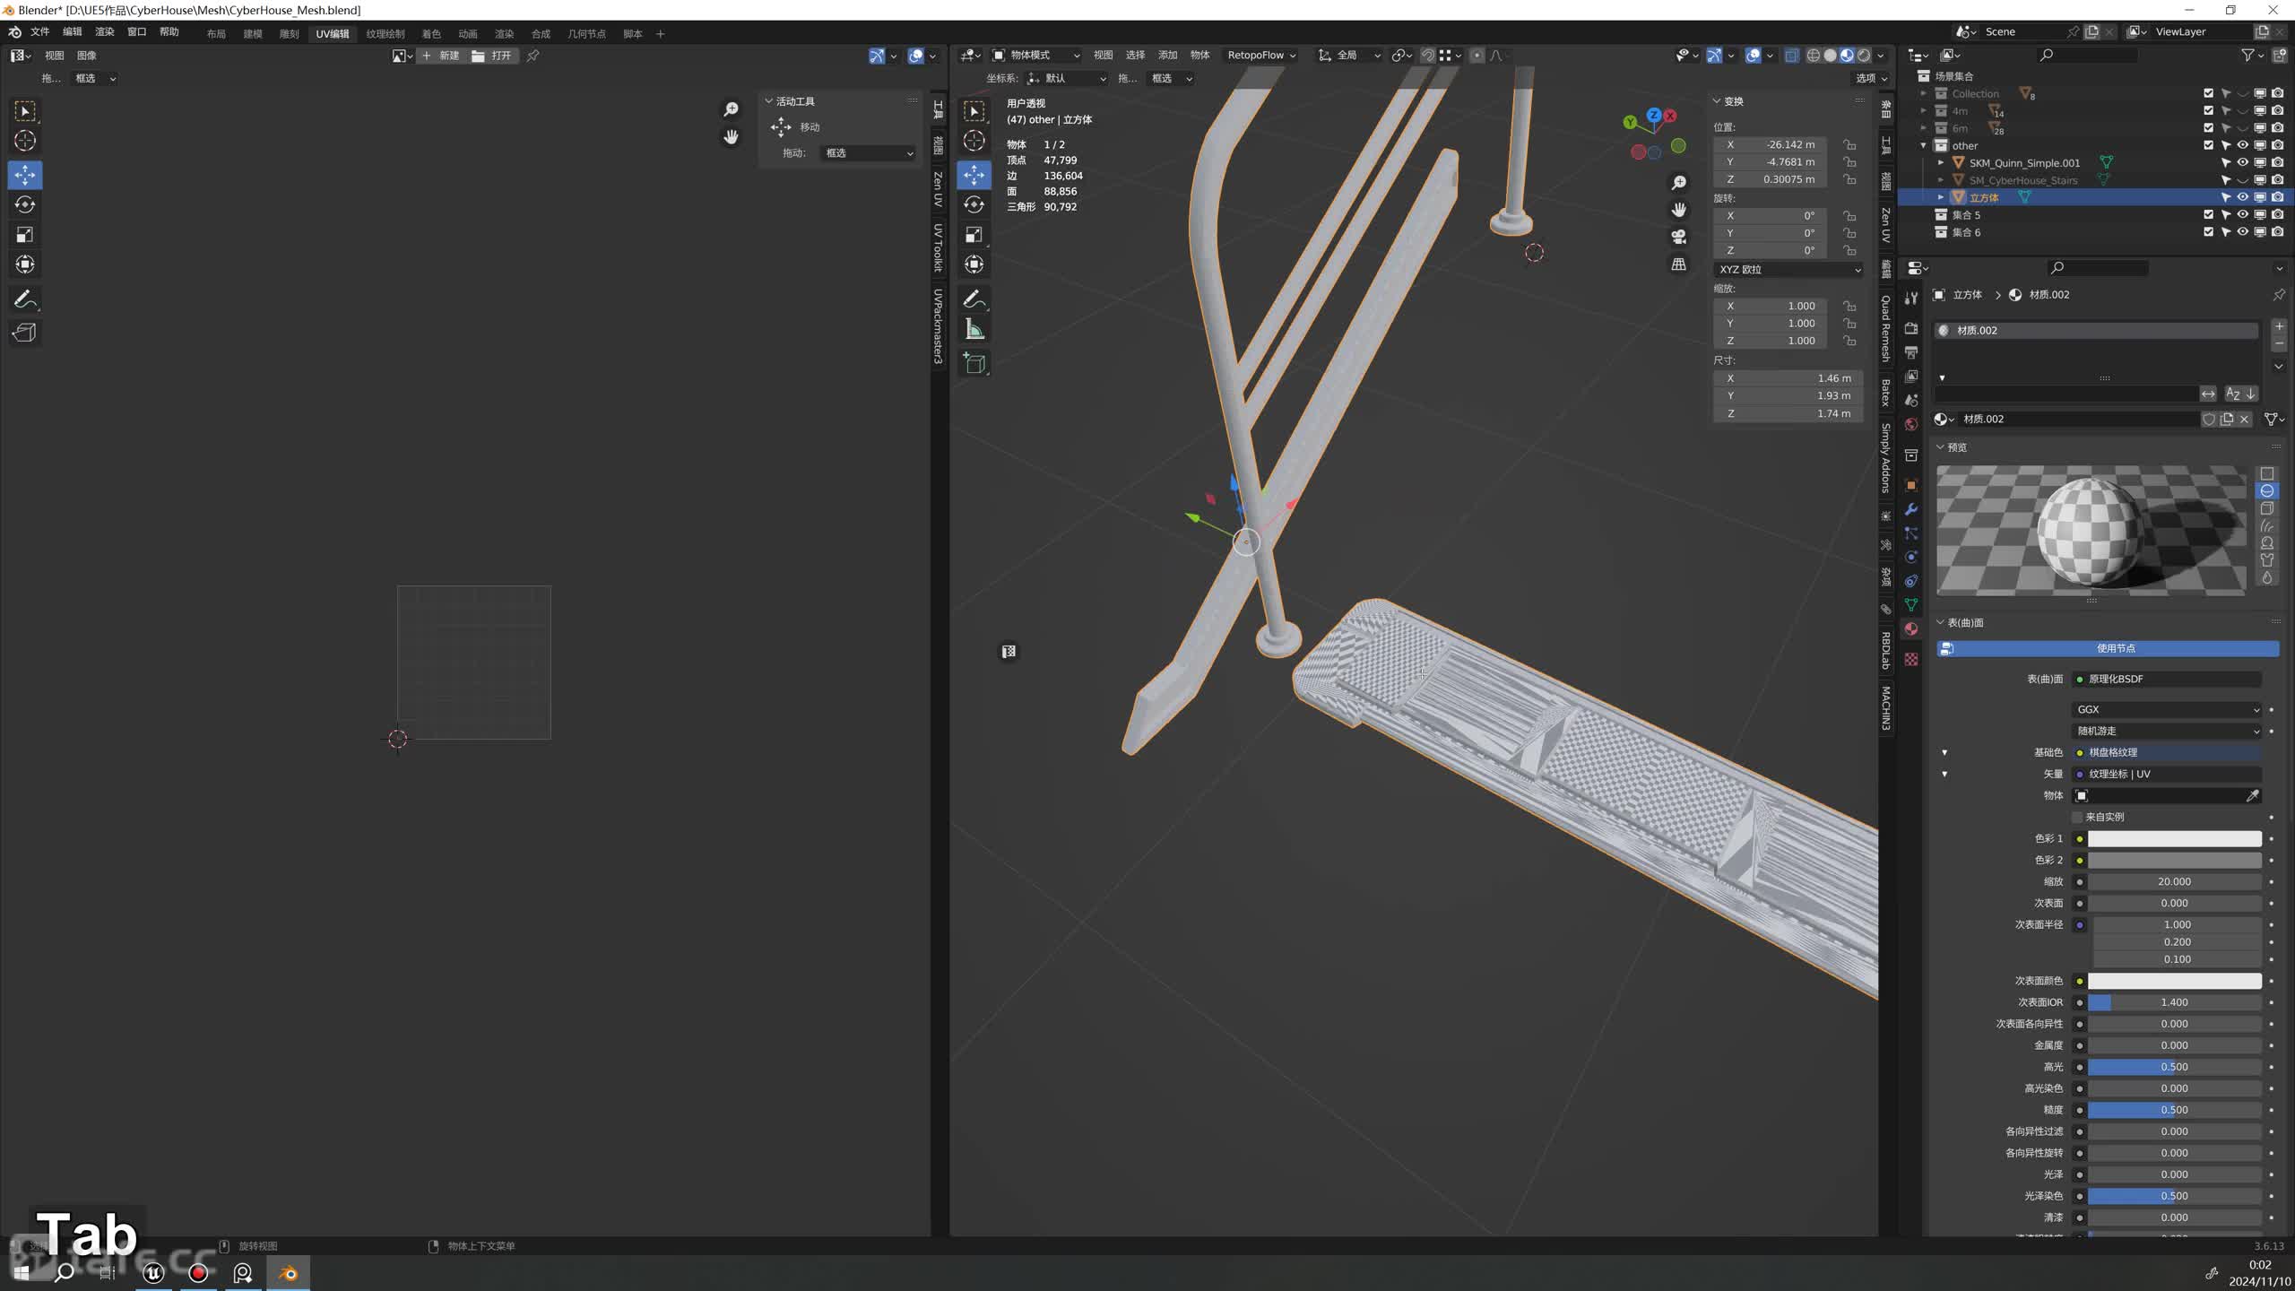2295x1291 pixels.
Task: Click the 打开 image button
Action: point(492,56)
